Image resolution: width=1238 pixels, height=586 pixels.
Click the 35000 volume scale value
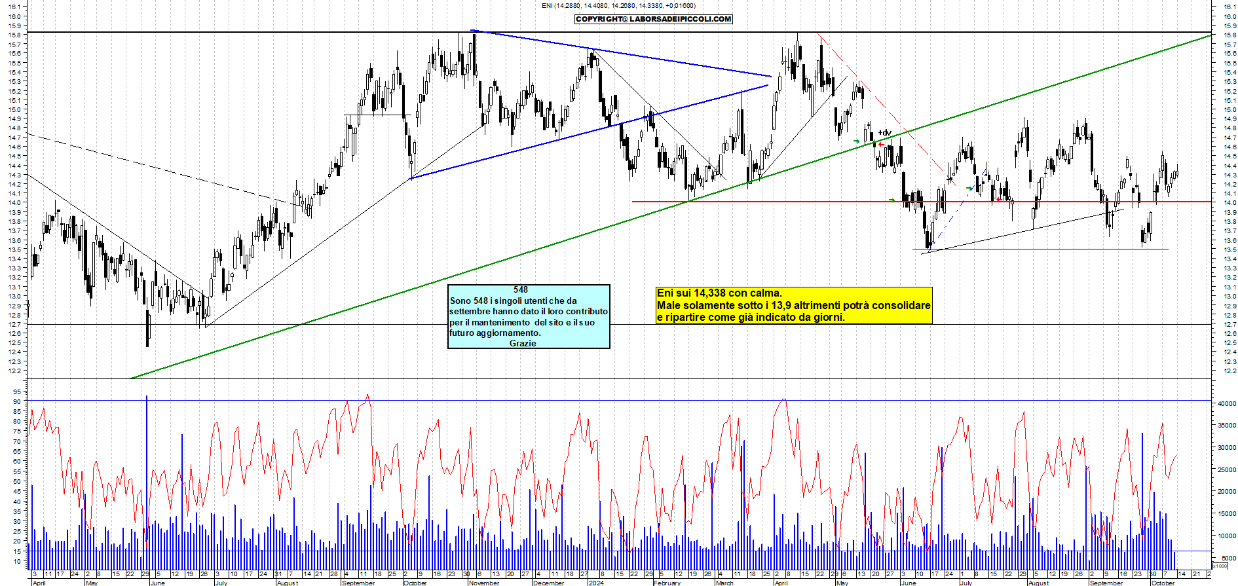click(1226, 426)
